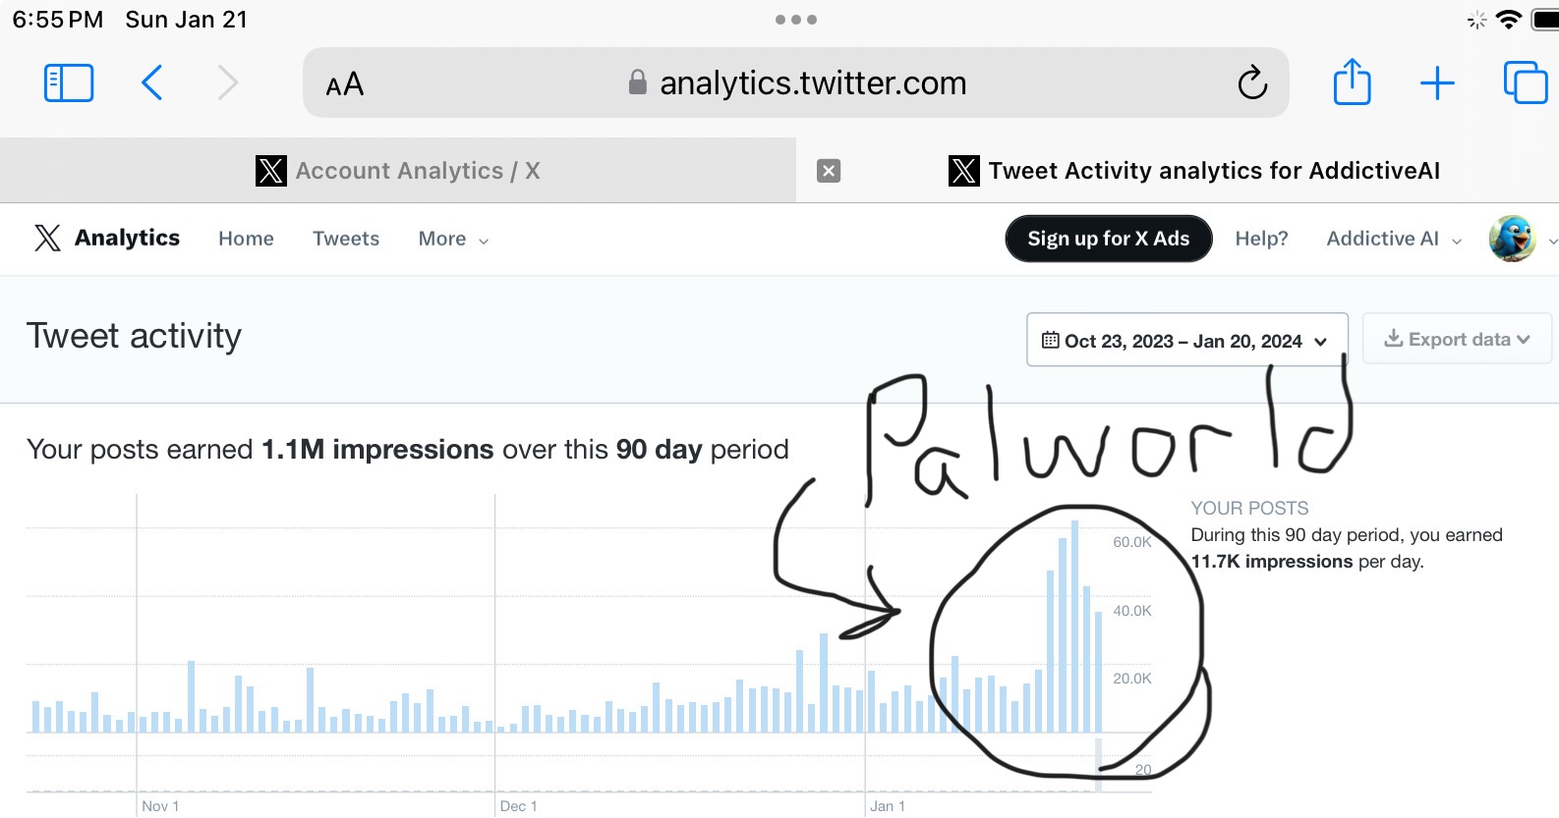The image size is (1559, 818).
Task: Add a new tab with plus icon
Action: point(1437,82)
